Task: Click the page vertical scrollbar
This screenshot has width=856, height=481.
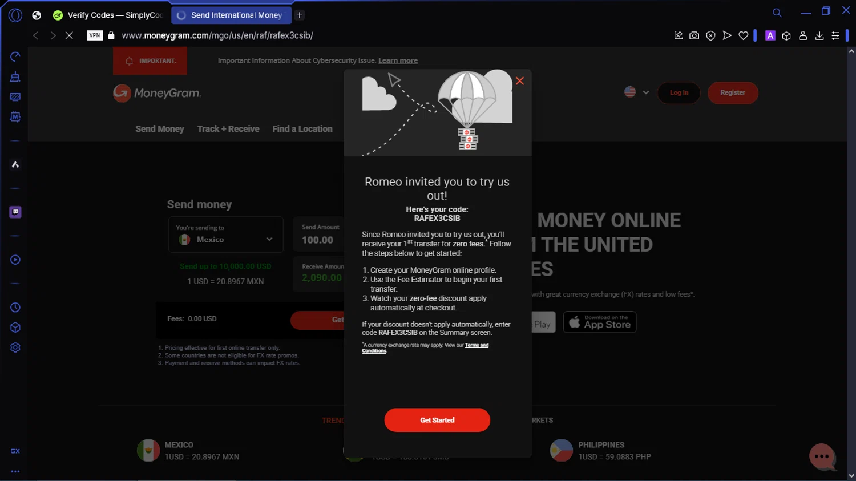Action: tap(851, 263)
